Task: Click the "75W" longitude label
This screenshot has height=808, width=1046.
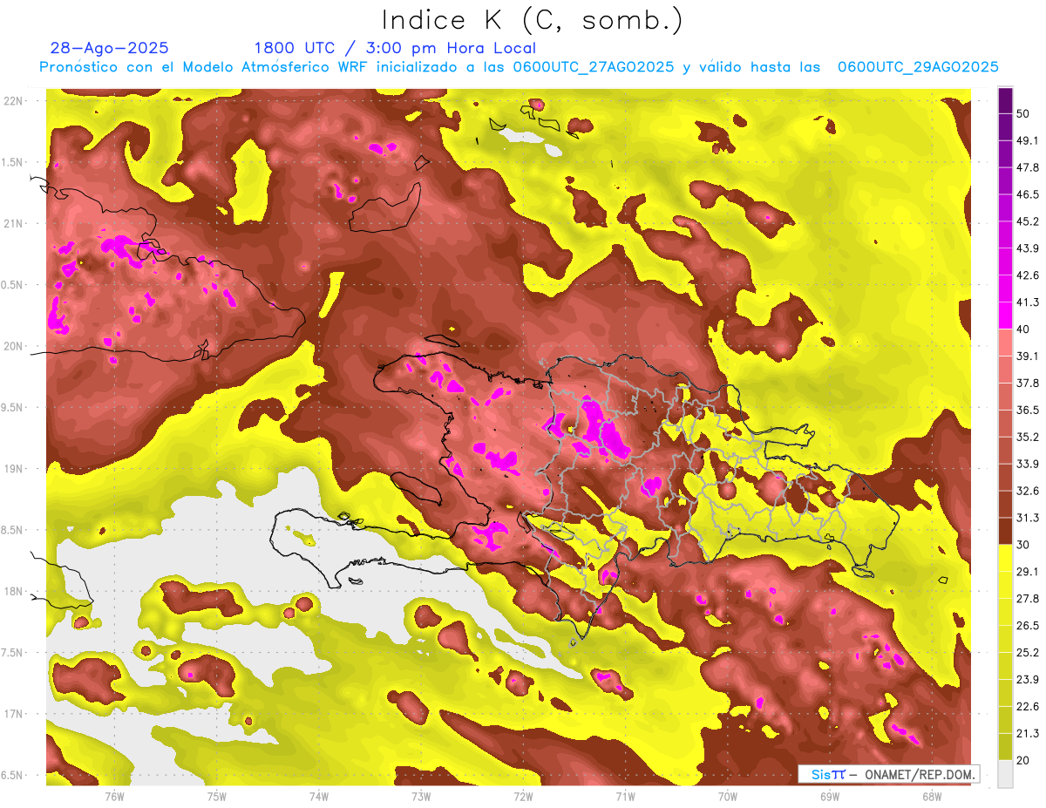Action: 217,797
